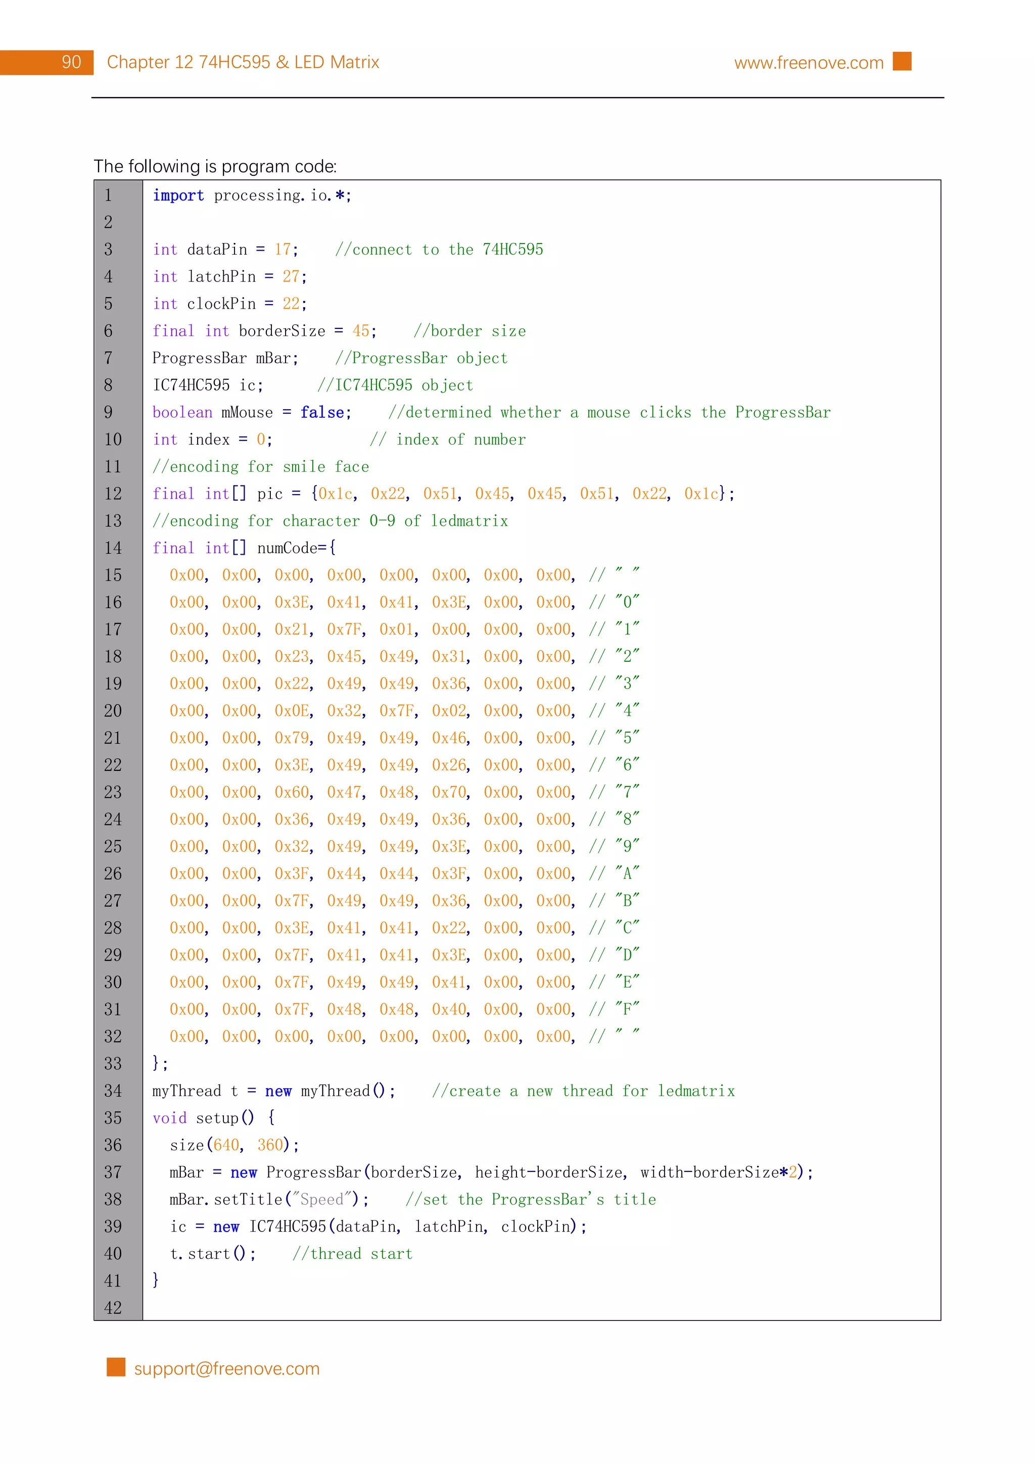The image size is (1035, 1464).
Task: Open the www.freenove.com link in header
Action: coord(809,63)
